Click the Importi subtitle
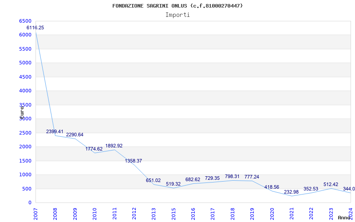The height and width of the screenshot is (222, 355). 177,15
